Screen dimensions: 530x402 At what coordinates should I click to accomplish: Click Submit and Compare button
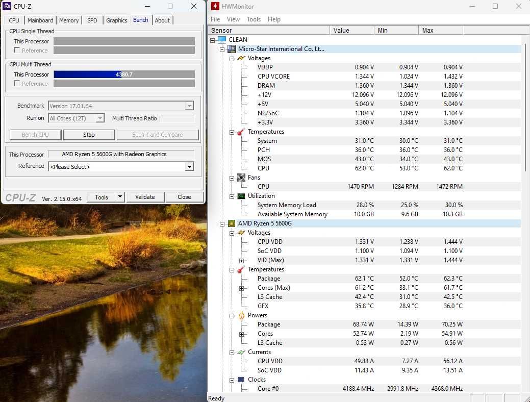158,135
